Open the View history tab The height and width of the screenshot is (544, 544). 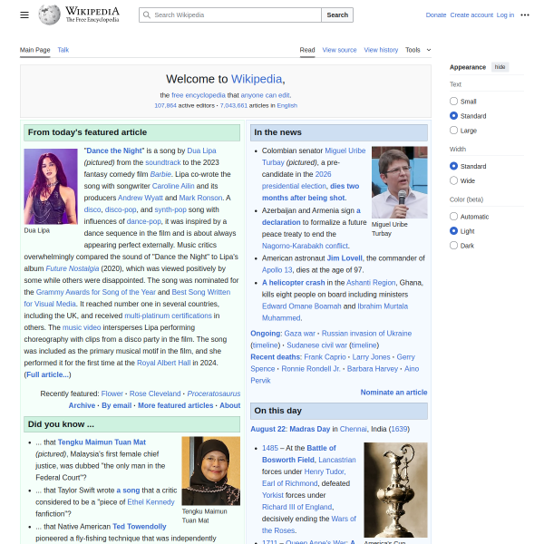click(381, 50)
